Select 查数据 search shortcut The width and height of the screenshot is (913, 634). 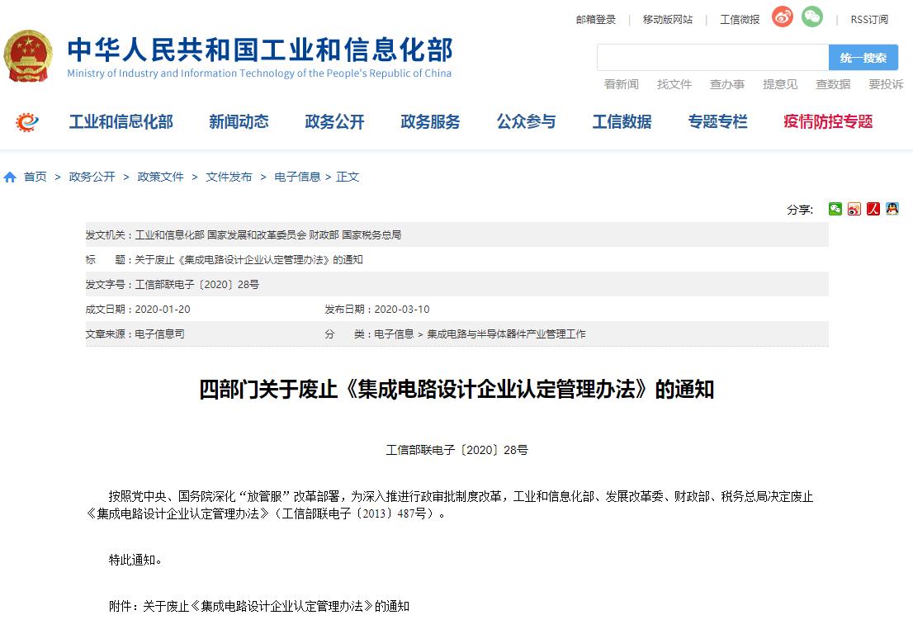click(x=833, y=84)
